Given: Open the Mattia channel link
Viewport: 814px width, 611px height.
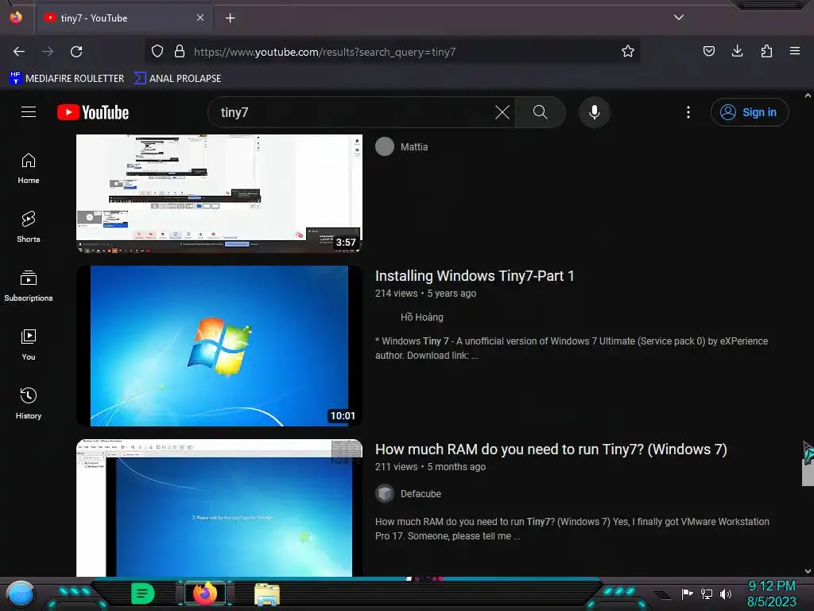Looking at the screenshot, I should coord(414,147).
